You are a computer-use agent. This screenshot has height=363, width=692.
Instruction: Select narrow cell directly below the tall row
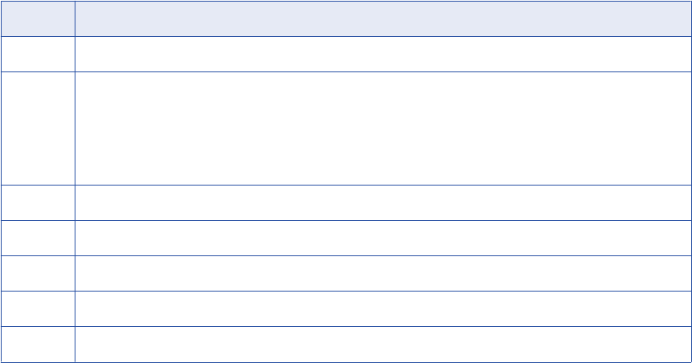coord(37,203)
